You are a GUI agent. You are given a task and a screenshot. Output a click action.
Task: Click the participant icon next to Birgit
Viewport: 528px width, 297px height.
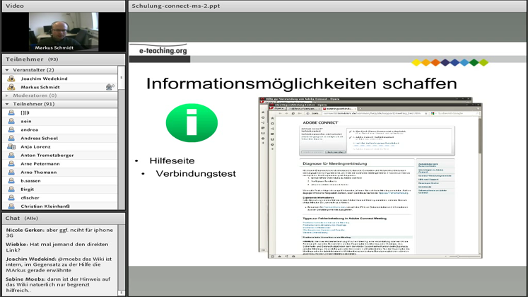[11, 190]
